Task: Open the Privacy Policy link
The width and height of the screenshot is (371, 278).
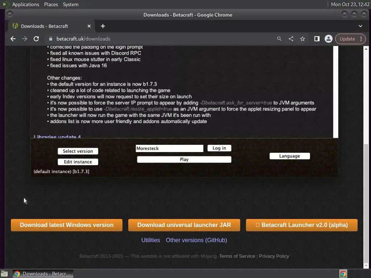Action: (274, 256)
